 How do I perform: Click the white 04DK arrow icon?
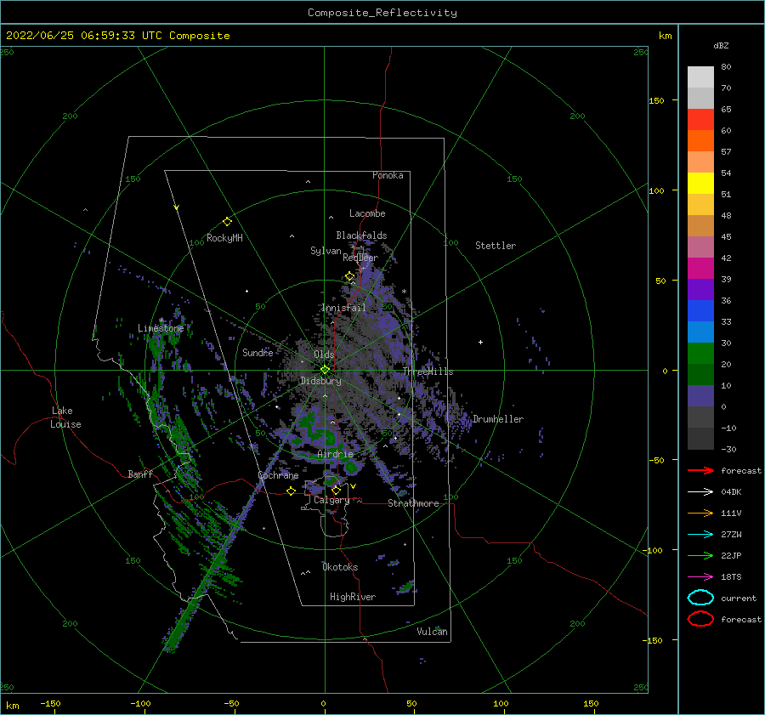(x=700, y=491)
